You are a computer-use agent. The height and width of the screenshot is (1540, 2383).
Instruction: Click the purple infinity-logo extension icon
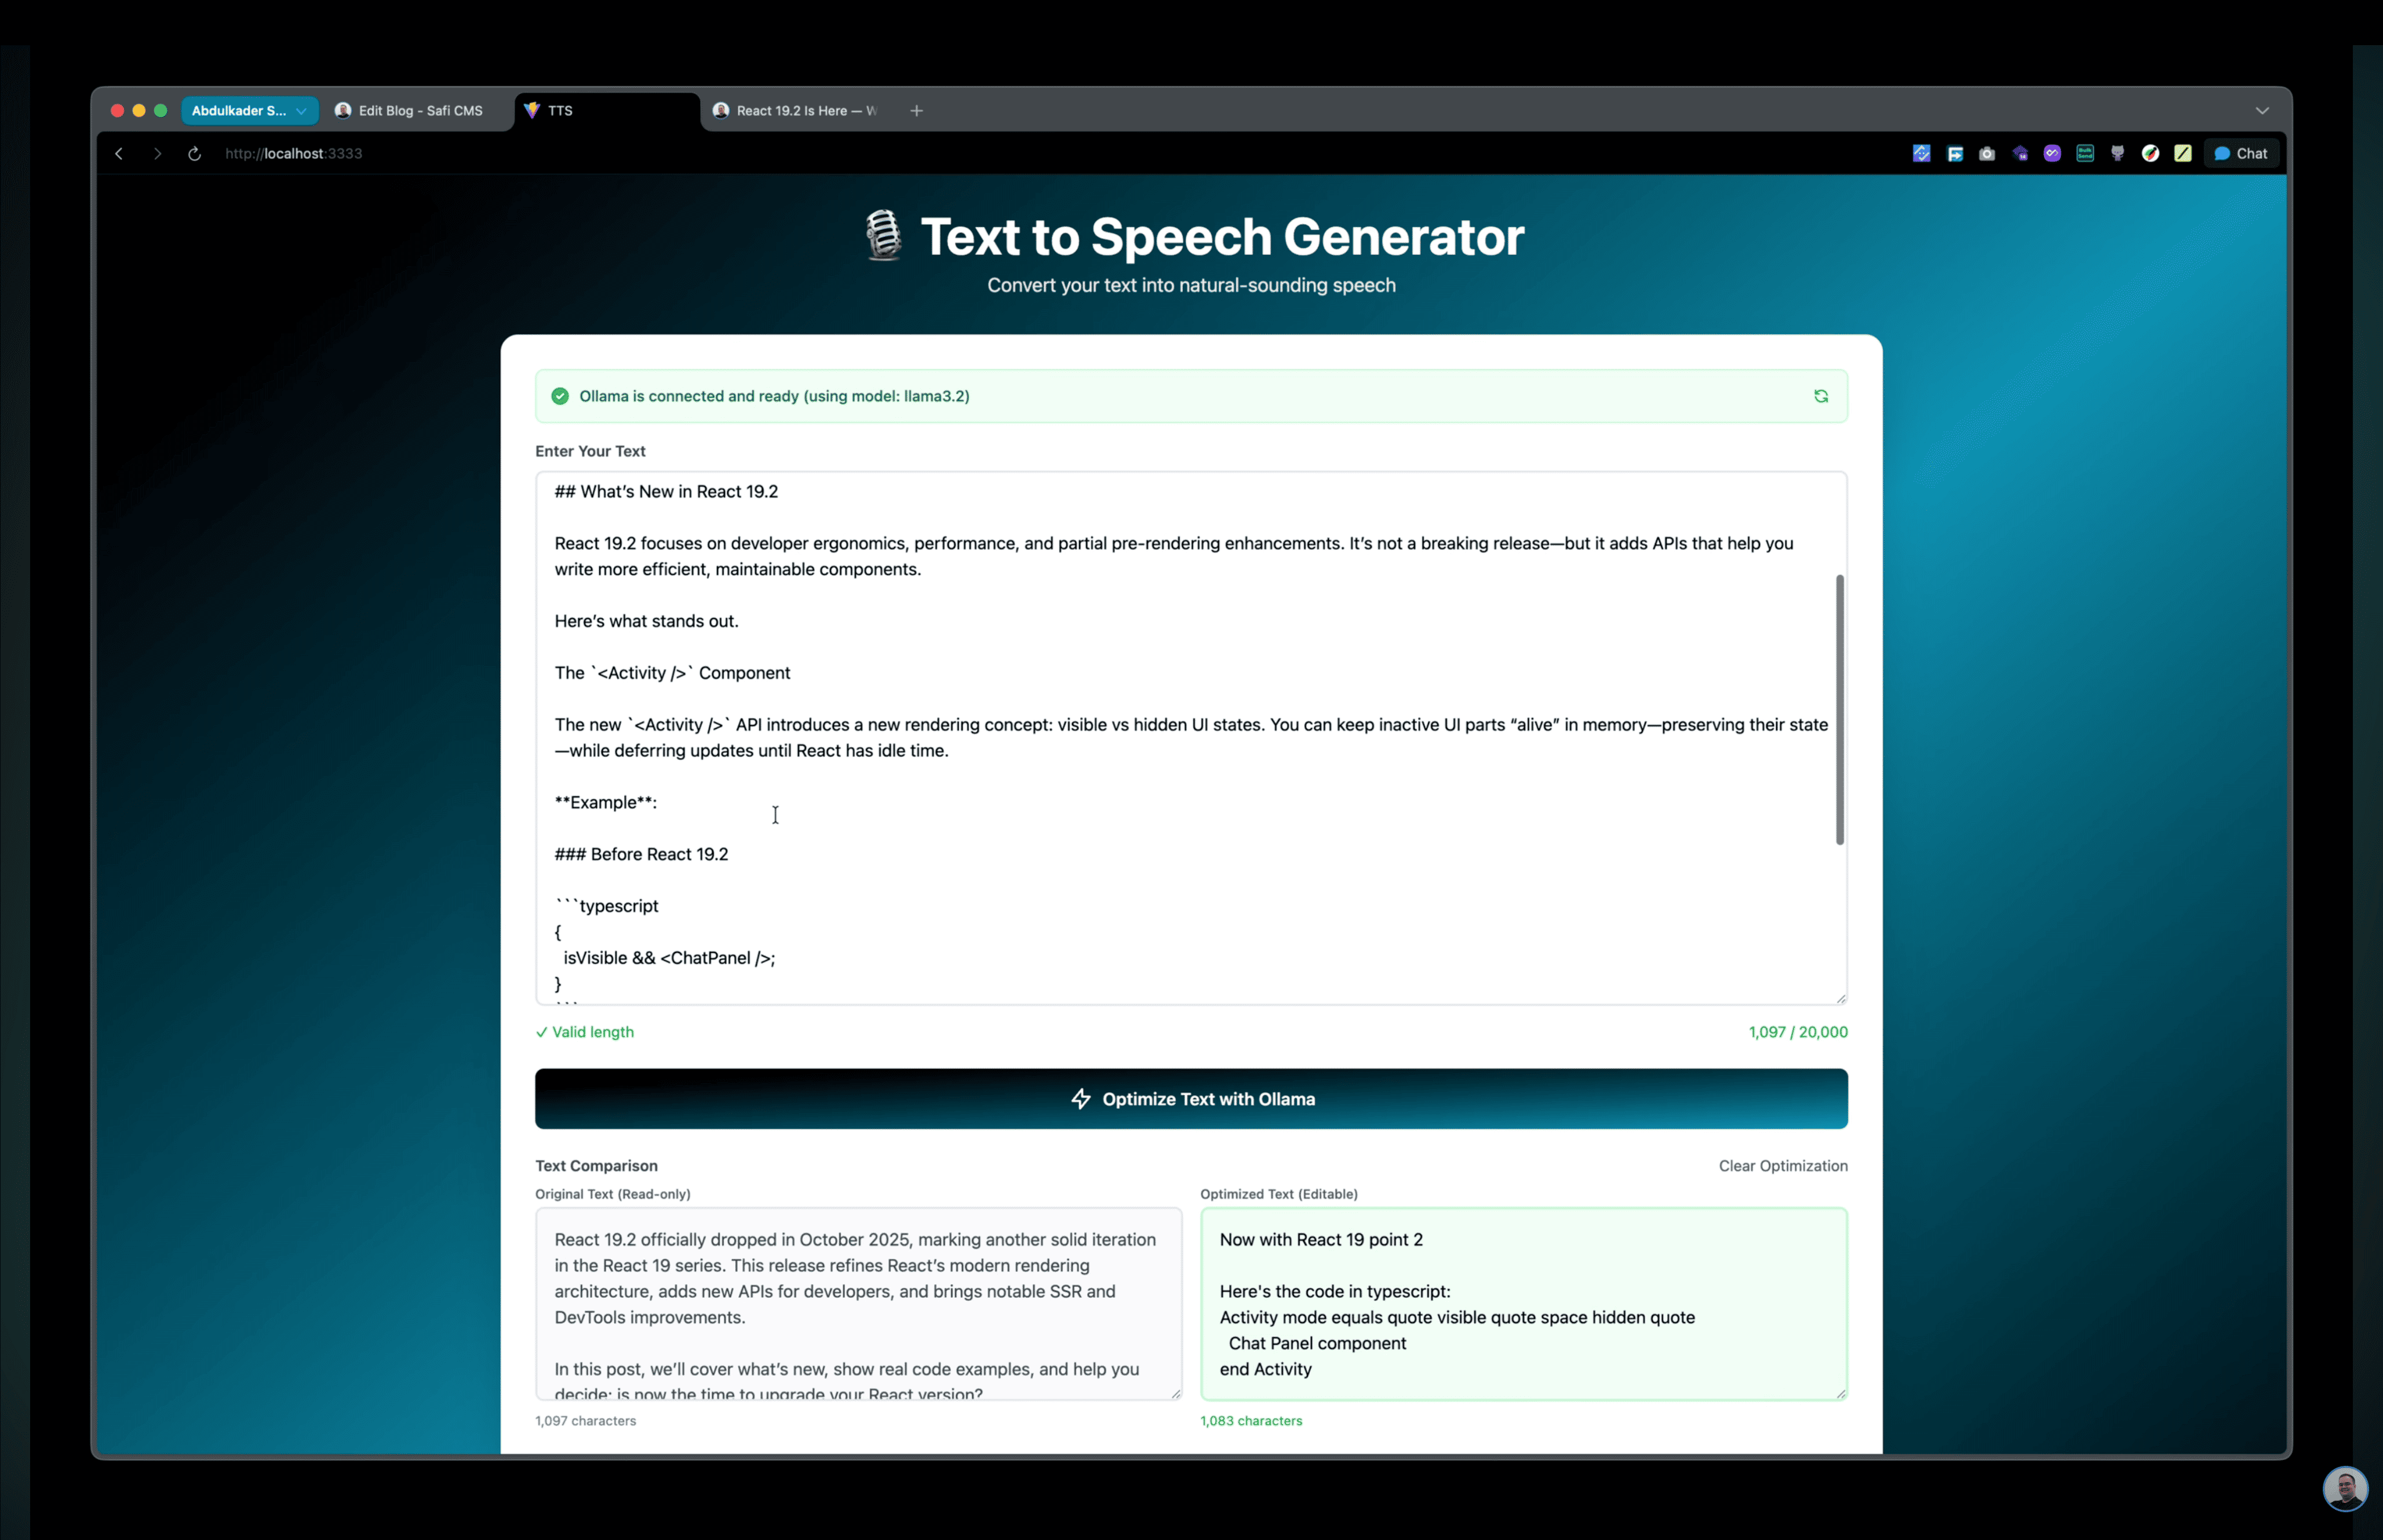pos(2052,153)
